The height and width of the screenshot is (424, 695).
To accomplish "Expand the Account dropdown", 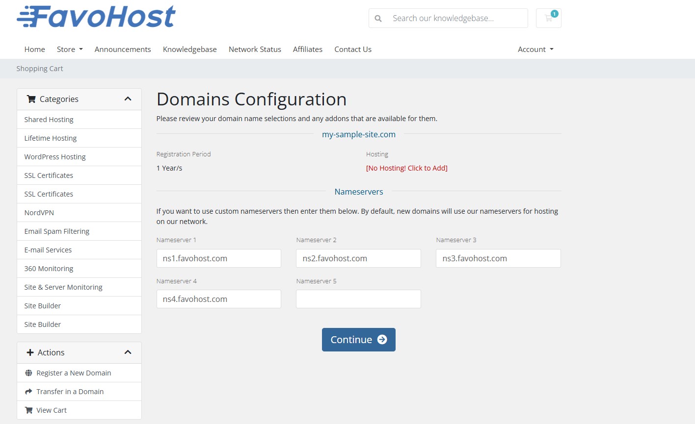I will (535, 50).
